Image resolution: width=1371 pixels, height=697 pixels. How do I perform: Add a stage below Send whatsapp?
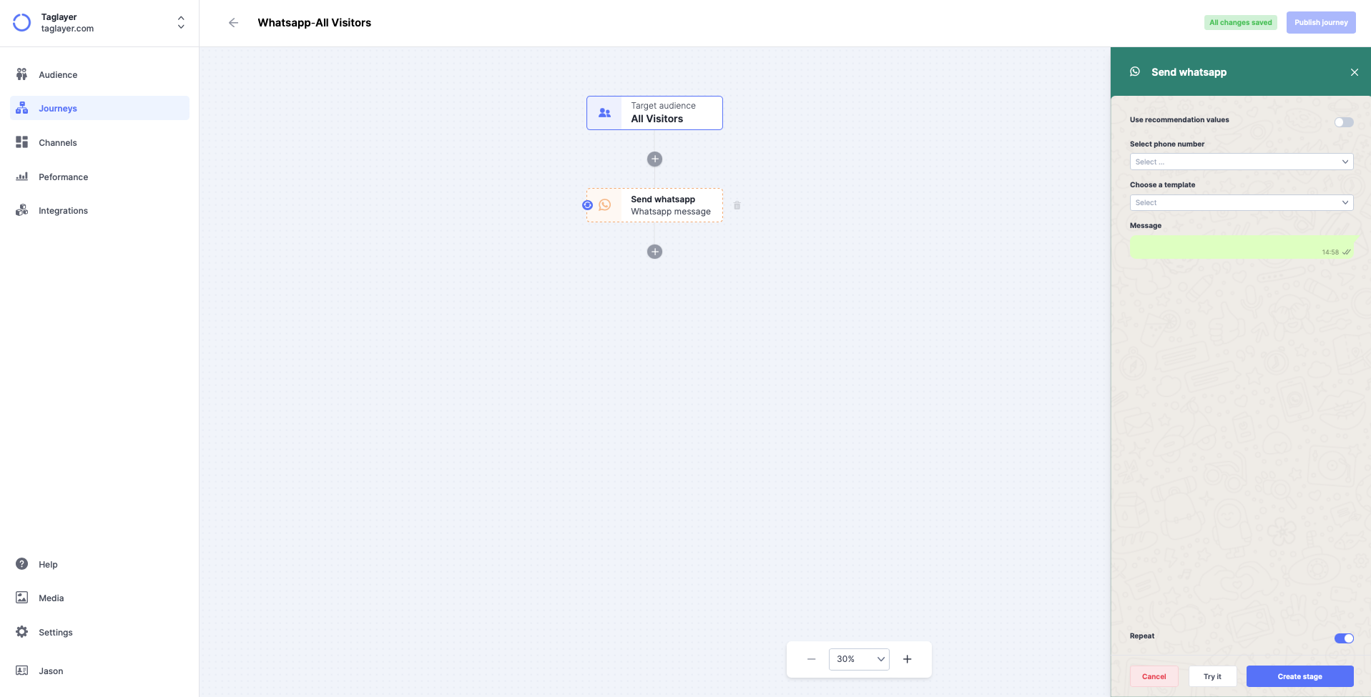pos(654,252)
